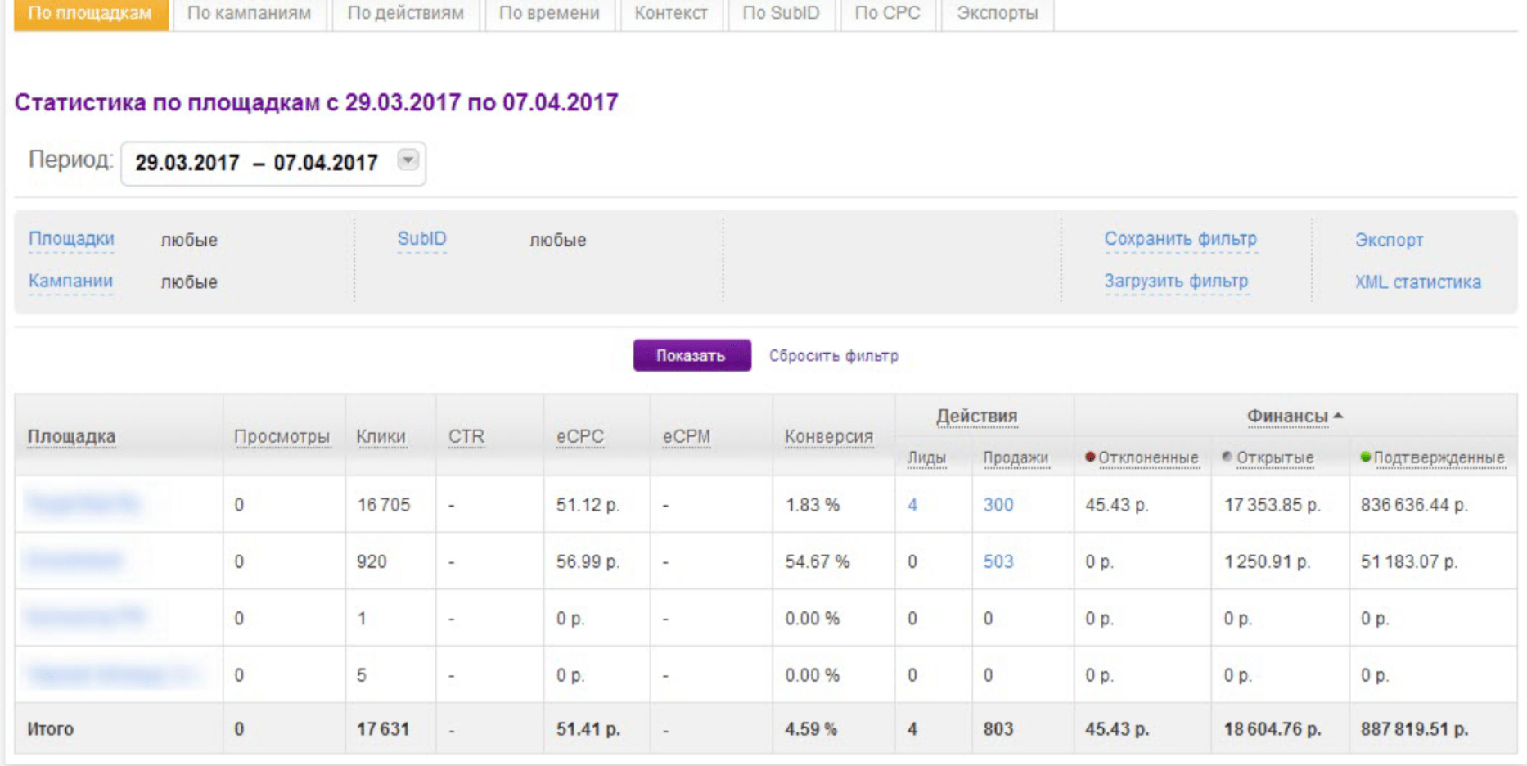Open the По времени tab
This screenshot has height=766, width=1527.
tap(549, 13)
